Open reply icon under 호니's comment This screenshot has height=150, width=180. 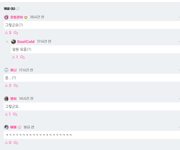[16, 86]
